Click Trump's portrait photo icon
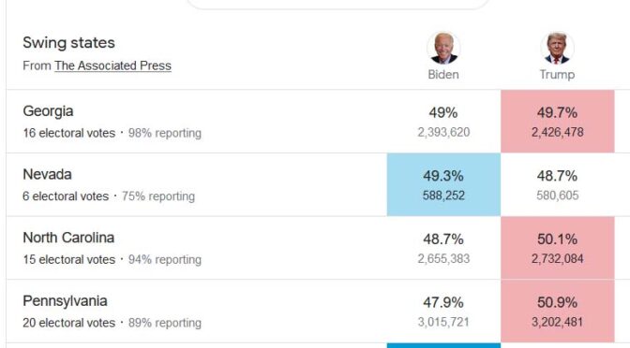 click(x=557, y=48)
